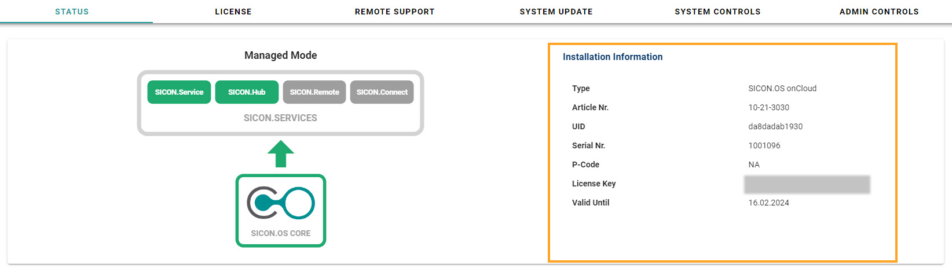Click the UID value da8dadab1930
952x273 pixels.
point(775,126)
